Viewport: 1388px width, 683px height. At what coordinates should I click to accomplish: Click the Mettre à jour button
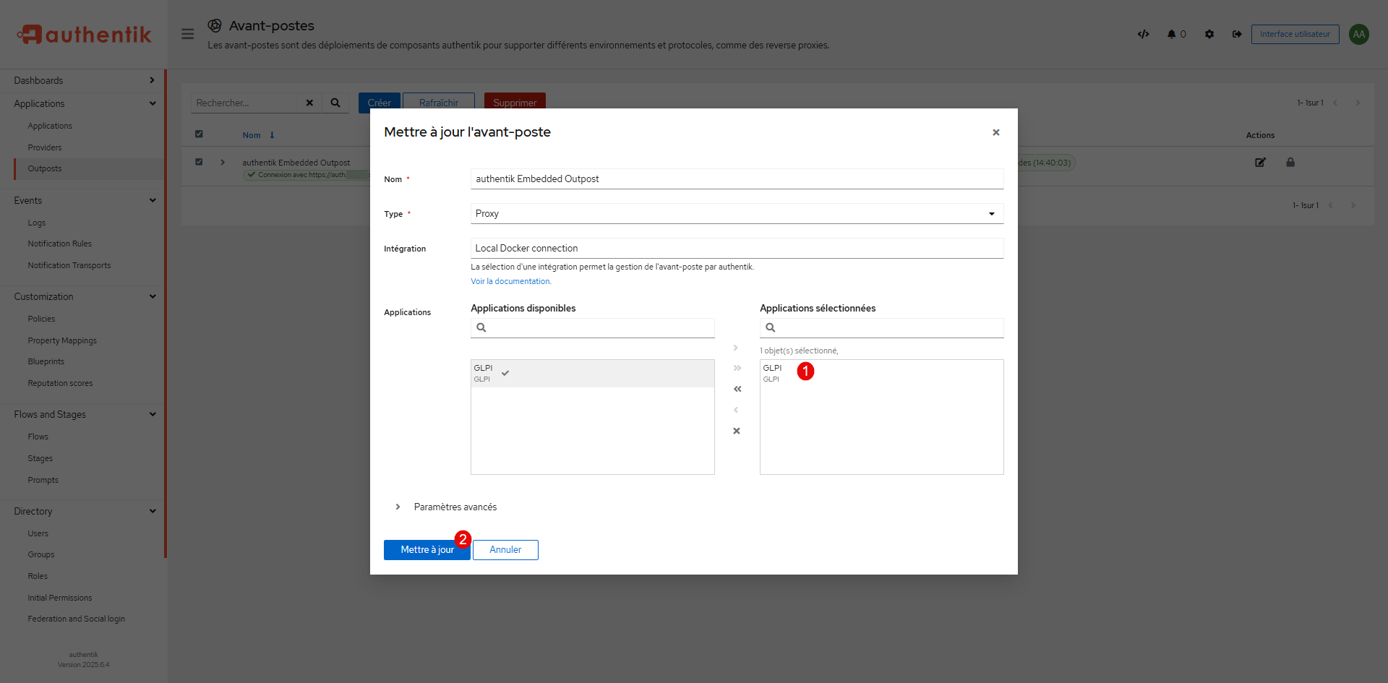coord(427,550)
